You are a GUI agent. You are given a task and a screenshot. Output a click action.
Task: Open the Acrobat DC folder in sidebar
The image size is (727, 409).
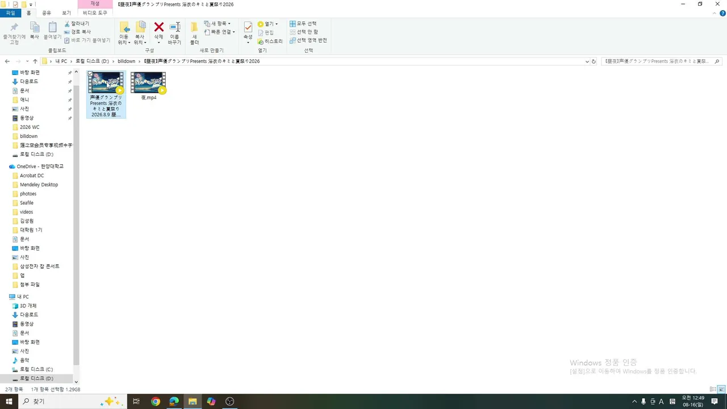[32, 176]
